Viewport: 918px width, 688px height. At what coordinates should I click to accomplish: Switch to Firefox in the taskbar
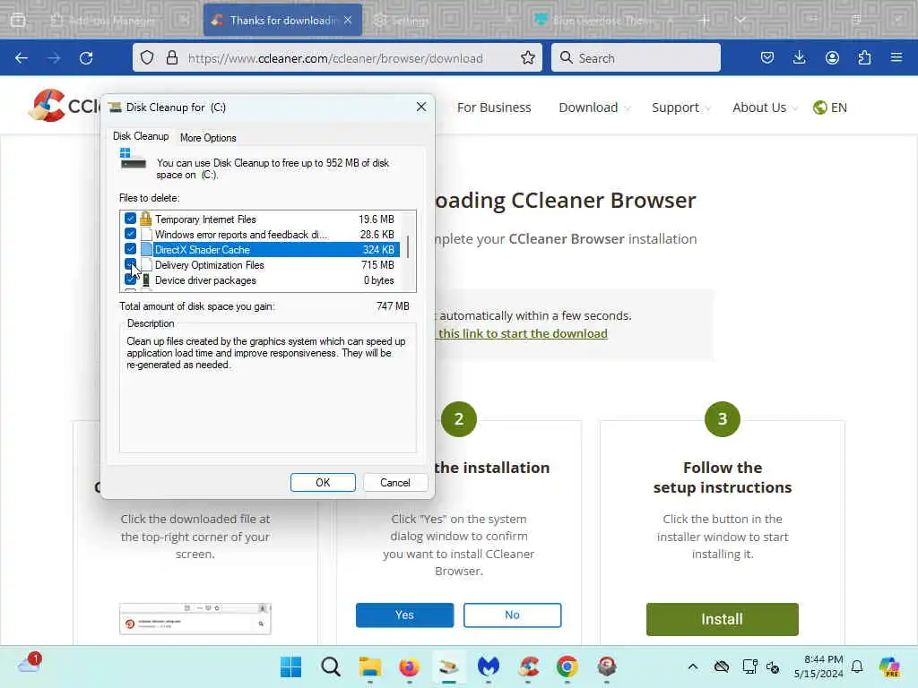409,666
